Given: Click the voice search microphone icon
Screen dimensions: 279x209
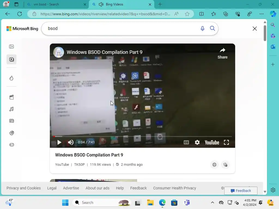Looking at the screenshot, I should [x=202, y=28].
